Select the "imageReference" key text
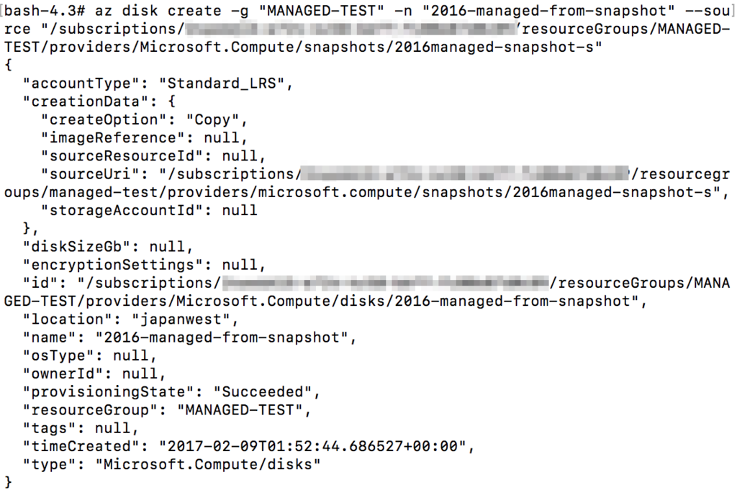Screen dimensions: 737x490 (x=108, y=137)
